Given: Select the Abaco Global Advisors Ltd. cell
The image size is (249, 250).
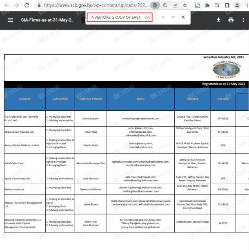Looking at the screenshot, I should tap(24, 132).
